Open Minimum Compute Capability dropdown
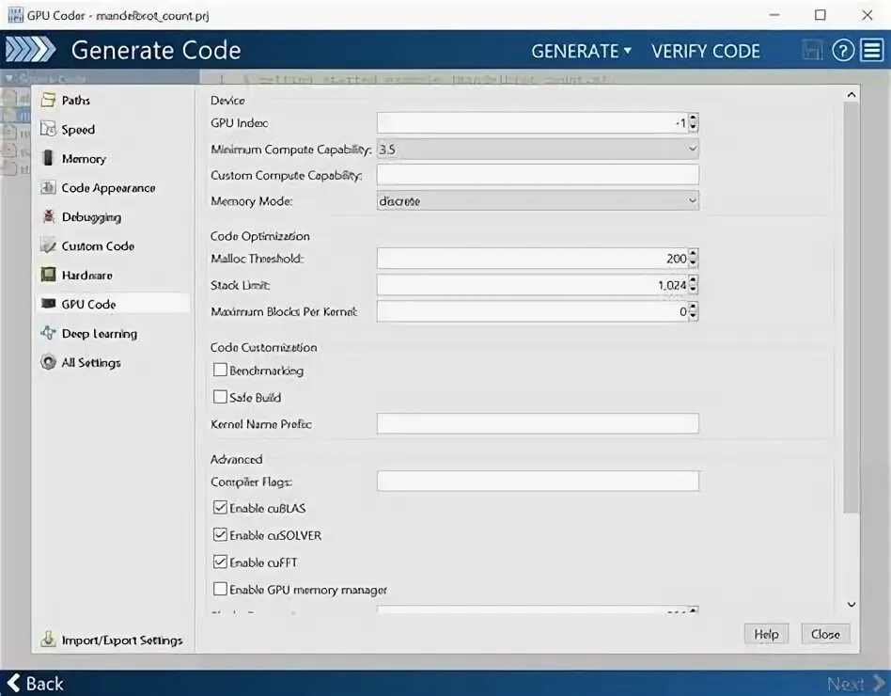 pos(538,149)
